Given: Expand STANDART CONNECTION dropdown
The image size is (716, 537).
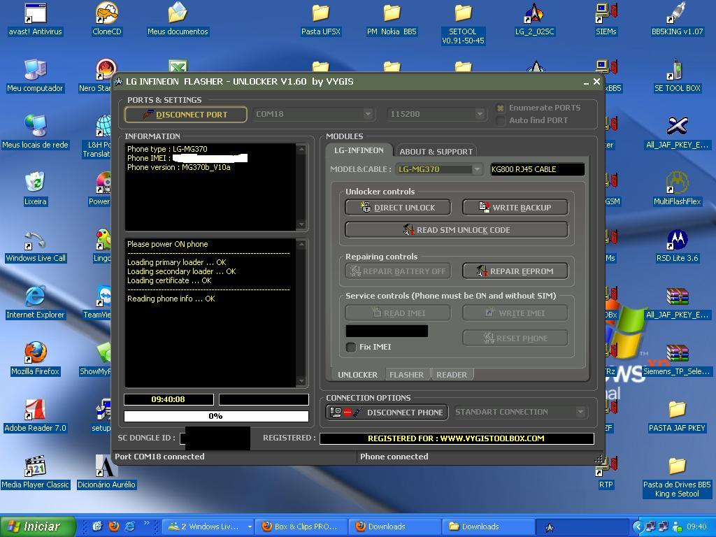Looking at the screenshot, I should pyautogui.click(x=580, y=412).
